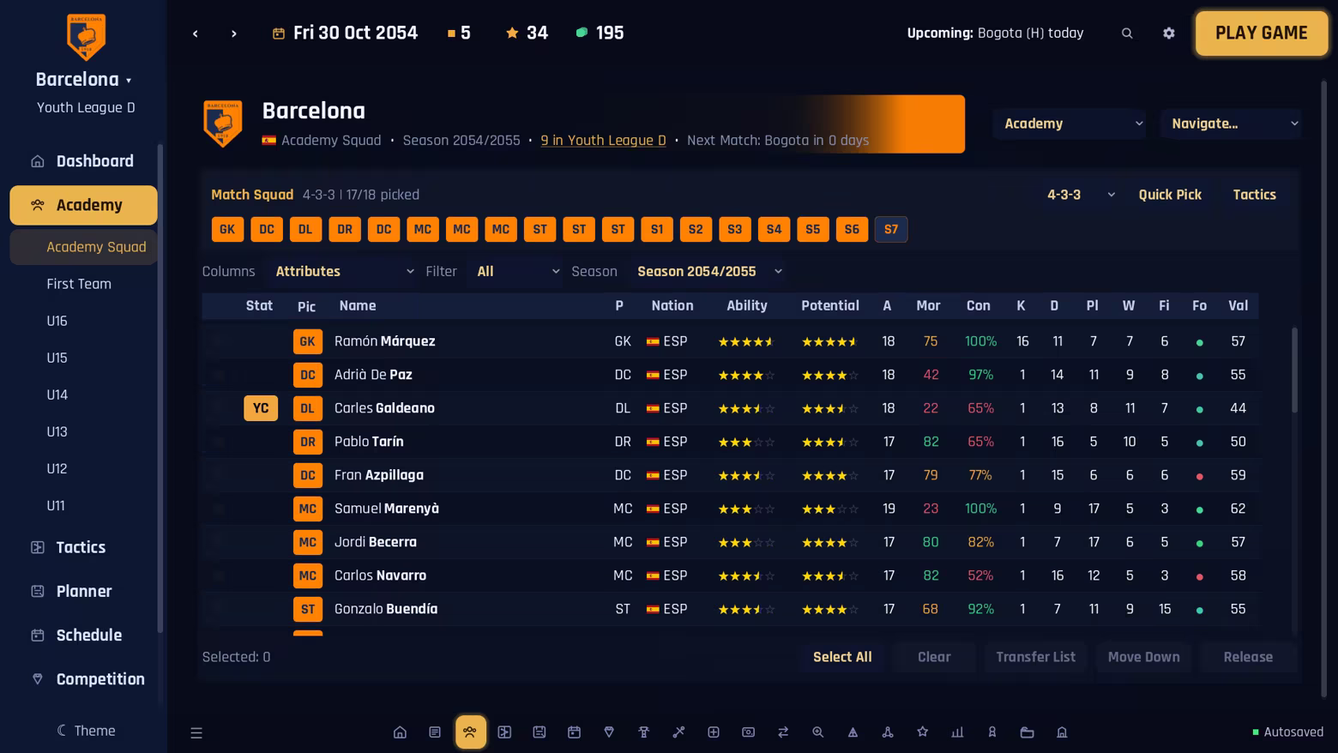Open Dashboard in the sidebar
The width and height of the screenshot is (1338, 753).
pyautogui.click(x=83, y=161)
